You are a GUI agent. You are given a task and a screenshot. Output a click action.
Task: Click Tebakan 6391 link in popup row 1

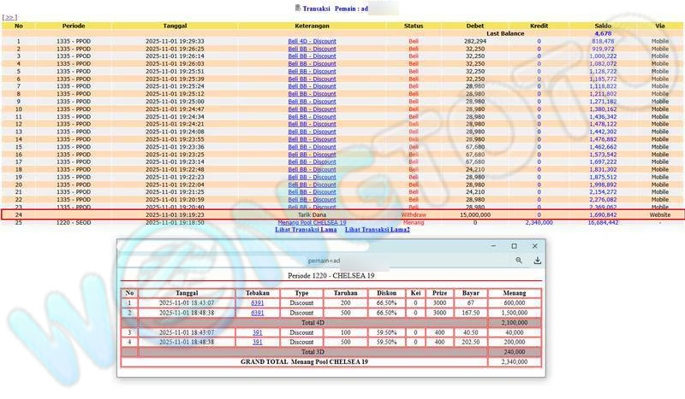coord(257,302)
